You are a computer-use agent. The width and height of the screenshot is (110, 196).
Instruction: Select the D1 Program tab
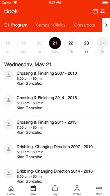pos(16,25)
